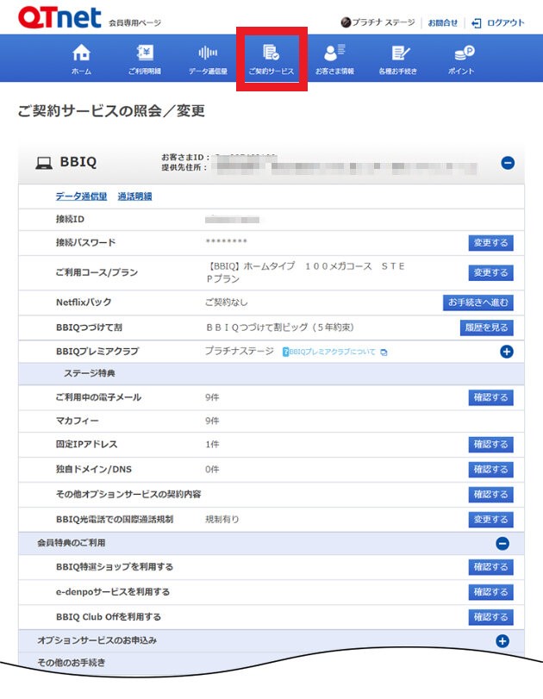Viewport: 543px width, 699px height.
Task: Click the その他のお手続き section header
Action: (72, 663)
